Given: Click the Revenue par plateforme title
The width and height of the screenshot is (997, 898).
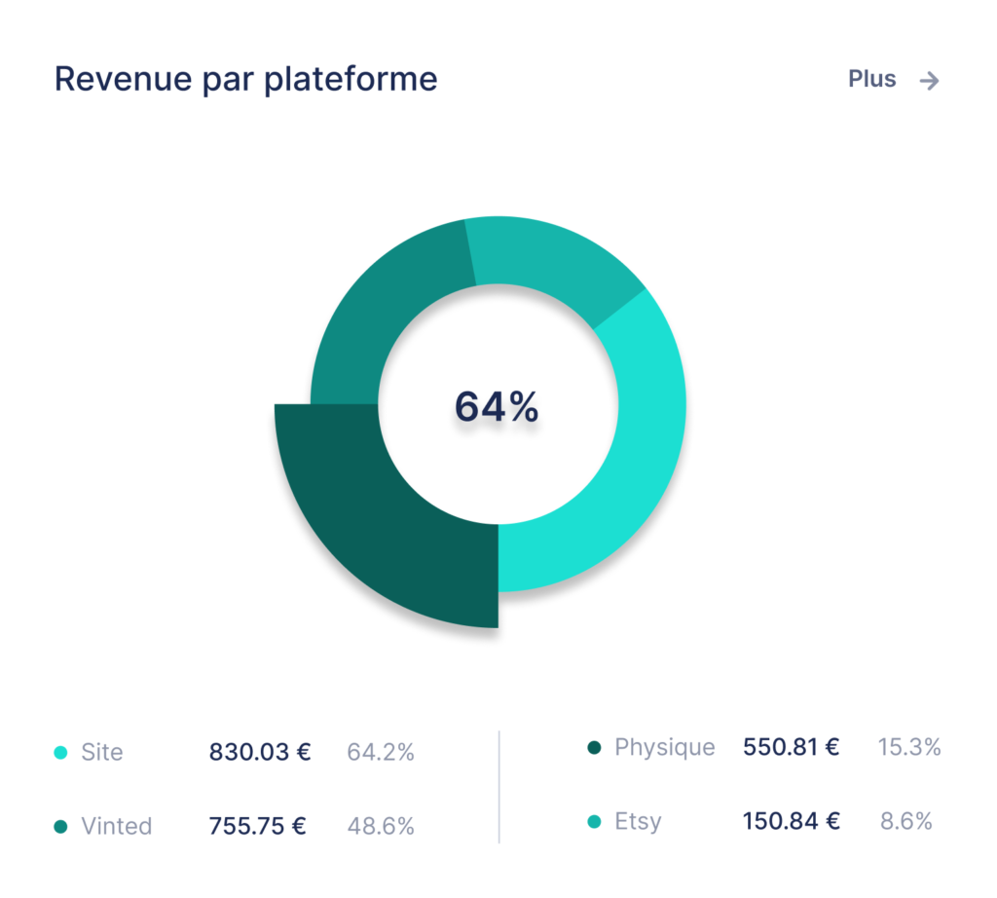Looking at the screenshot, I should (x=245, y=79).
